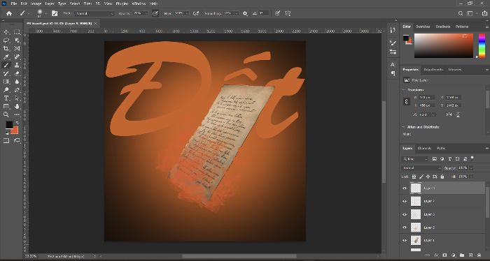Select the Lasso tool
Screen dimensions: 490x261
click(x=6, y=40)
